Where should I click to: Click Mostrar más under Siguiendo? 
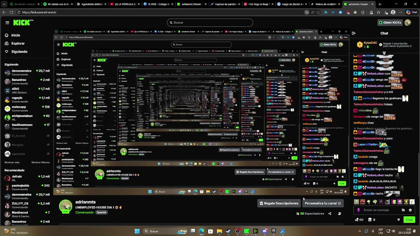coord(12,162)
